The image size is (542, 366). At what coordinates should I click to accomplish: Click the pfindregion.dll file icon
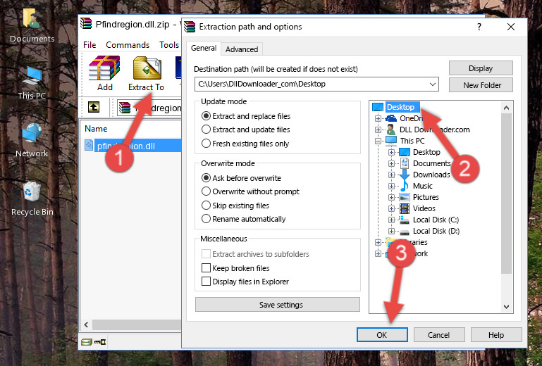point(89,146)
